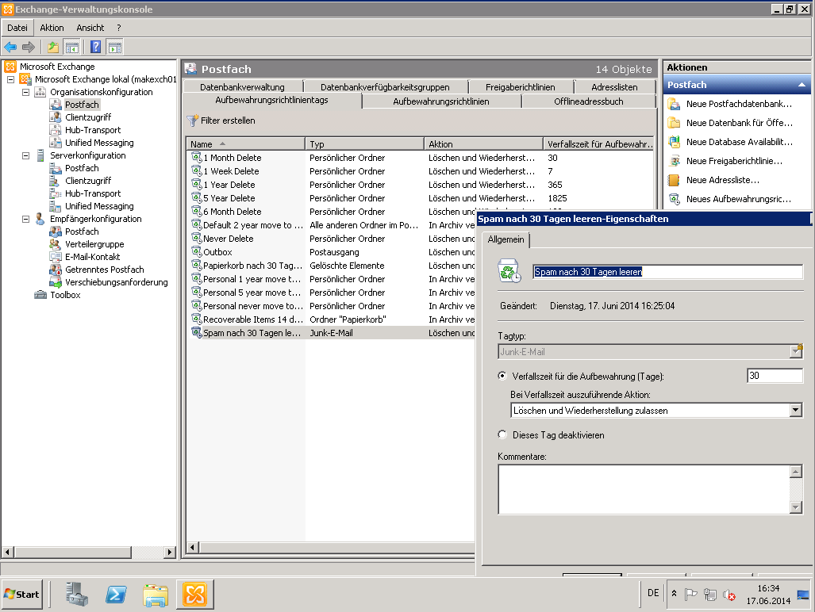Click the Start button

(22, 595)
